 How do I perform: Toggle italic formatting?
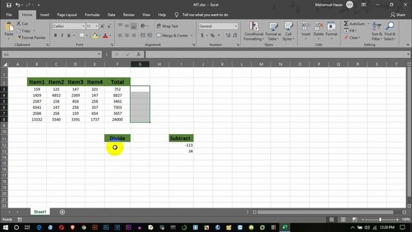click(62, 35)
